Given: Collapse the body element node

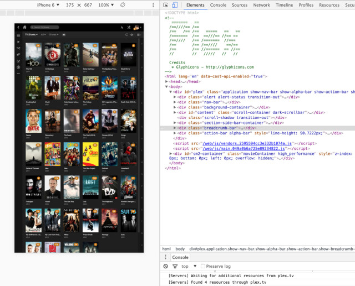Looking at the screenshot, I should tap(166, 87).
